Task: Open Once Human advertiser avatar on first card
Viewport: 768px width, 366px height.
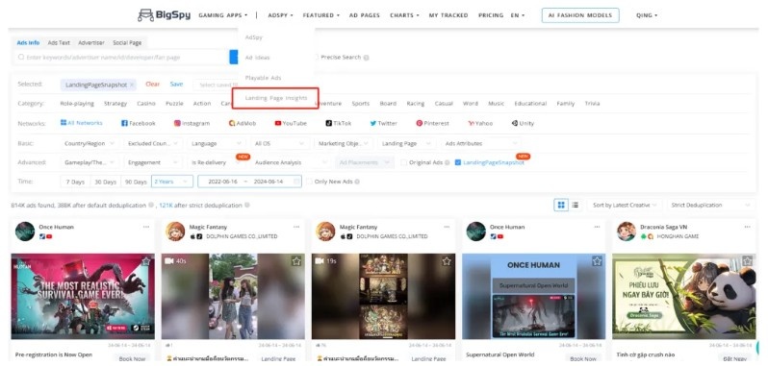Action: click(x=25, y=232)
